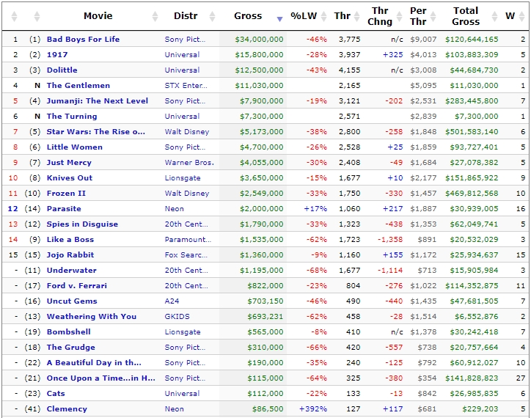Viewport: 531px width, 418px height.
Task: Open the Clemency movie link
Action: tap(67, 409)
